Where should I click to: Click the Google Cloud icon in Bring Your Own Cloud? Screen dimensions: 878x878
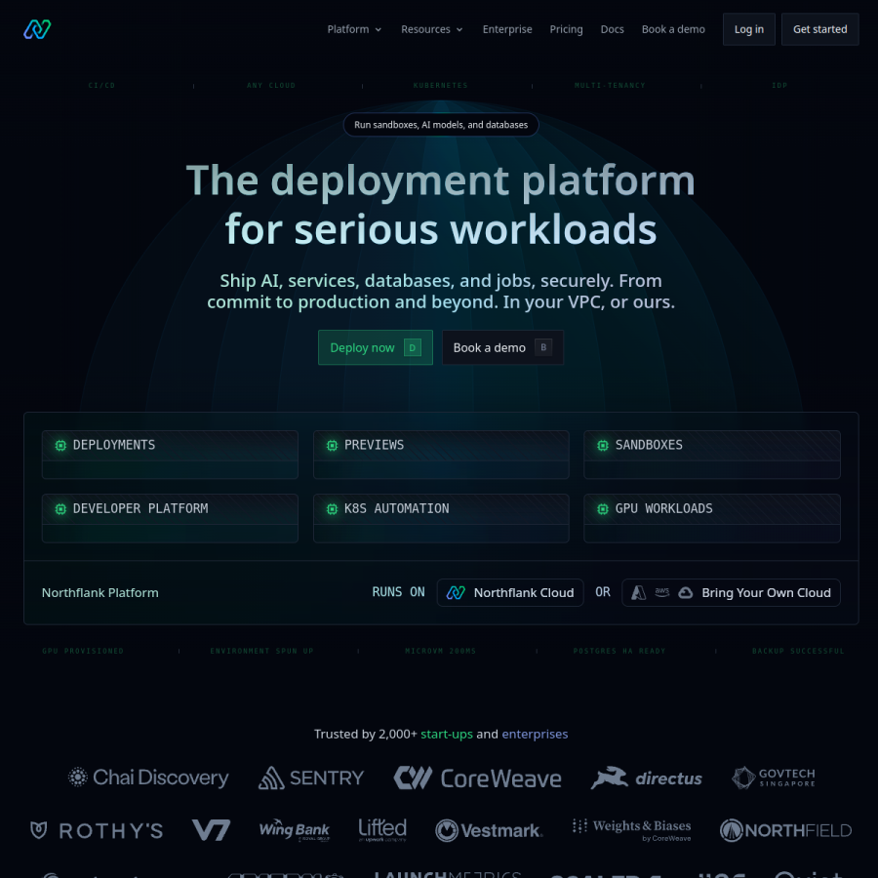tap(686, 592)
